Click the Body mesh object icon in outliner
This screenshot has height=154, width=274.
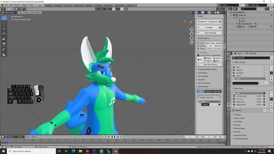pyautogui.click(x=239, y=27)
